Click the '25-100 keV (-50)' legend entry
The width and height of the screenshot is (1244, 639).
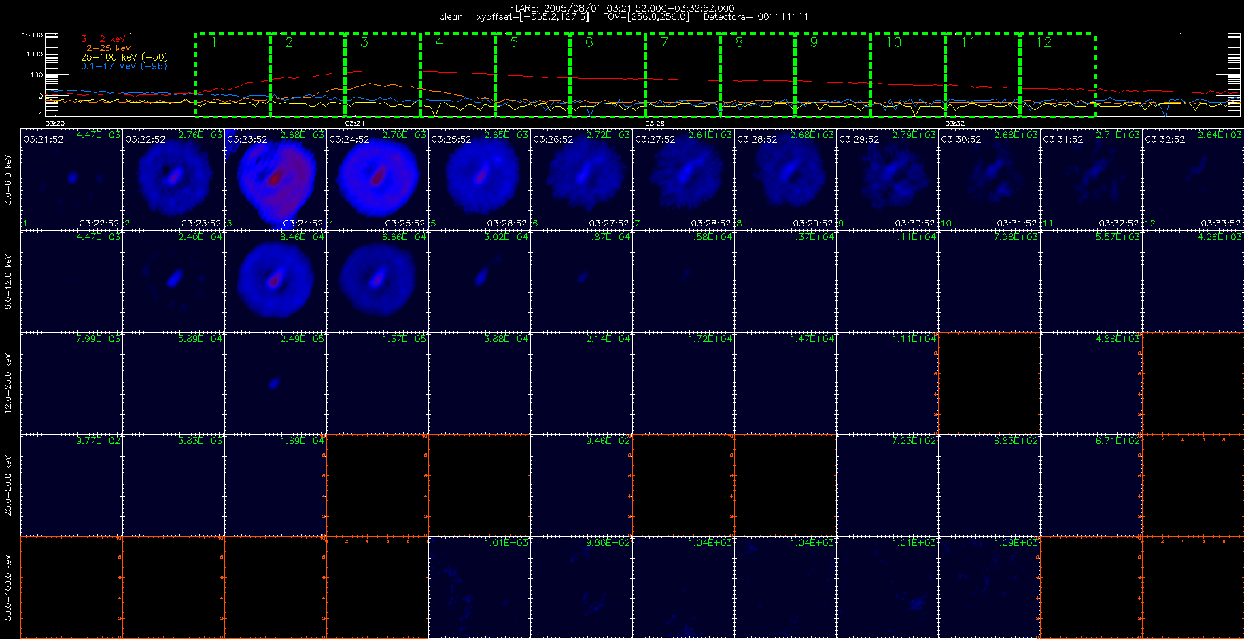(x=124, y=57)
